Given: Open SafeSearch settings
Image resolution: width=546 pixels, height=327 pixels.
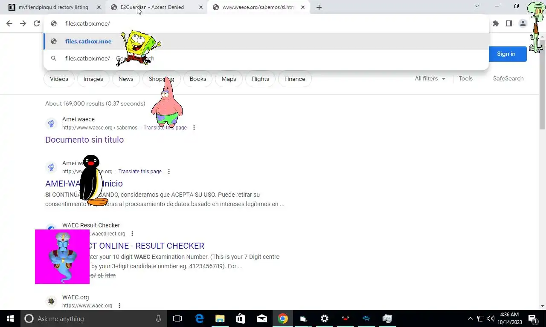Looking at the screenshot, I should [x=508, y=78].
